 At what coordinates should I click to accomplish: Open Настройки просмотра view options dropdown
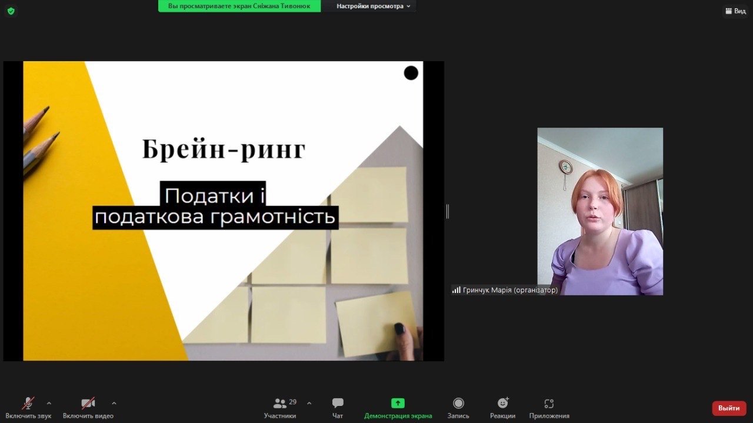click(373, 6)
